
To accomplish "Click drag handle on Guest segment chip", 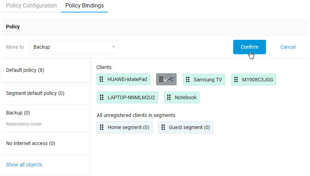I will point(163,127).
